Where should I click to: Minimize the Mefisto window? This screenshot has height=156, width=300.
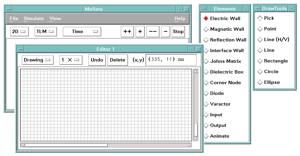tap(179, 9)
